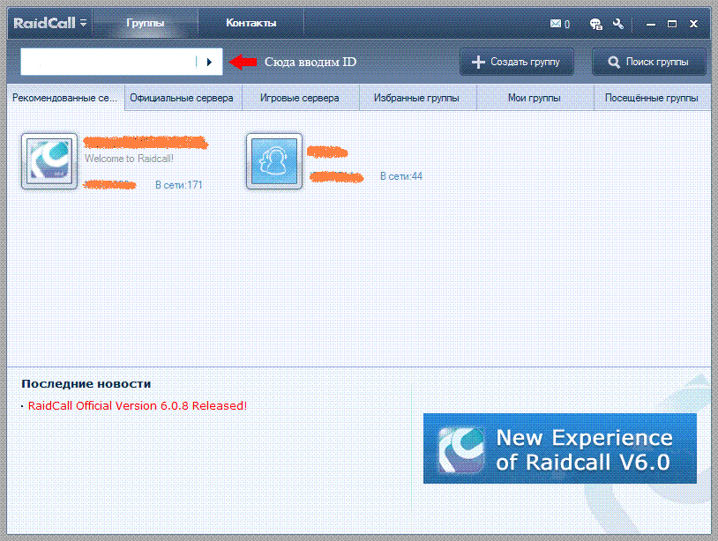Select the Посещённые группы tab

(652, 98)
